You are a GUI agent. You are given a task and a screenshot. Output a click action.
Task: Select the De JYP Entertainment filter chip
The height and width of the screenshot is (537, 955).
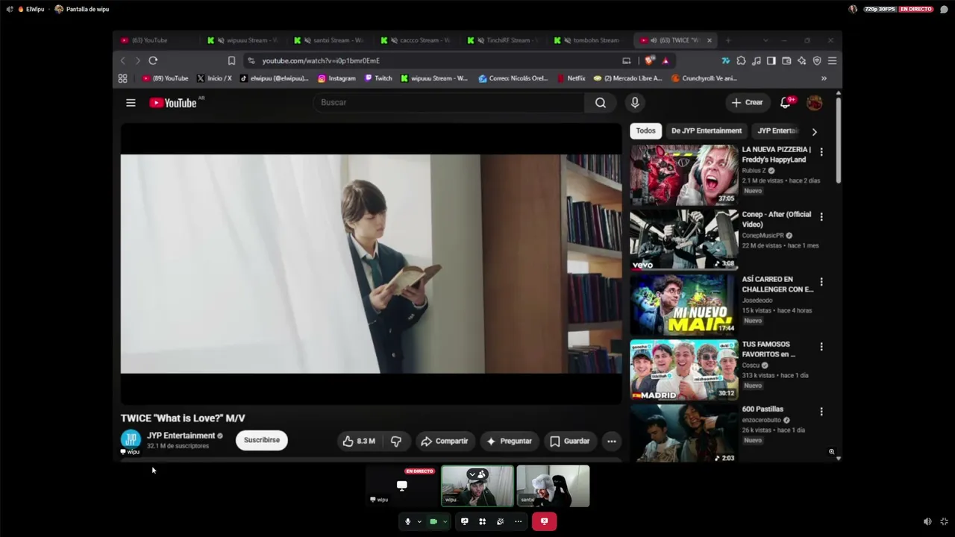coord(707,131)
